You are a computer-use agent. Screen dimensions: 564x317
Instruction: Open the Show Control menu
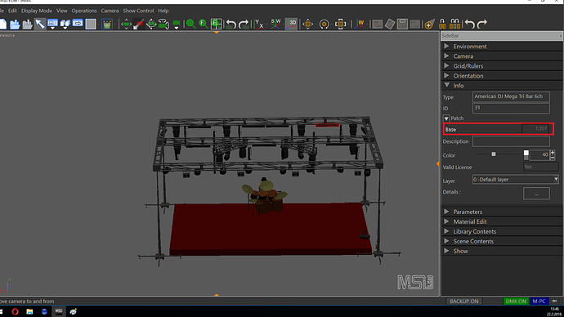click(138, 11)
